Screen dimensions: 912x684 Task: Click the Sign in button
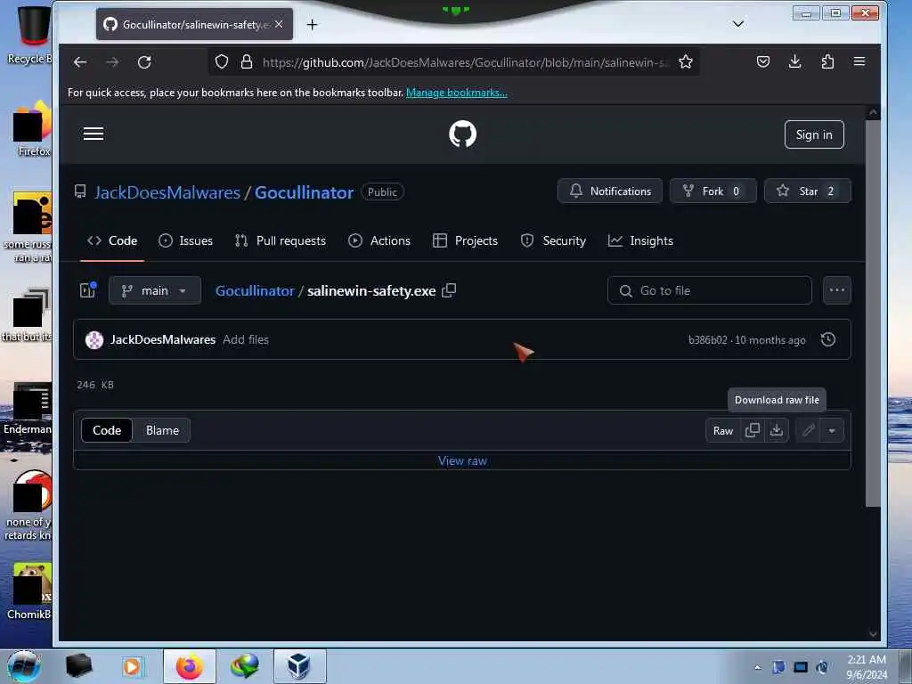tap(814, 134)
